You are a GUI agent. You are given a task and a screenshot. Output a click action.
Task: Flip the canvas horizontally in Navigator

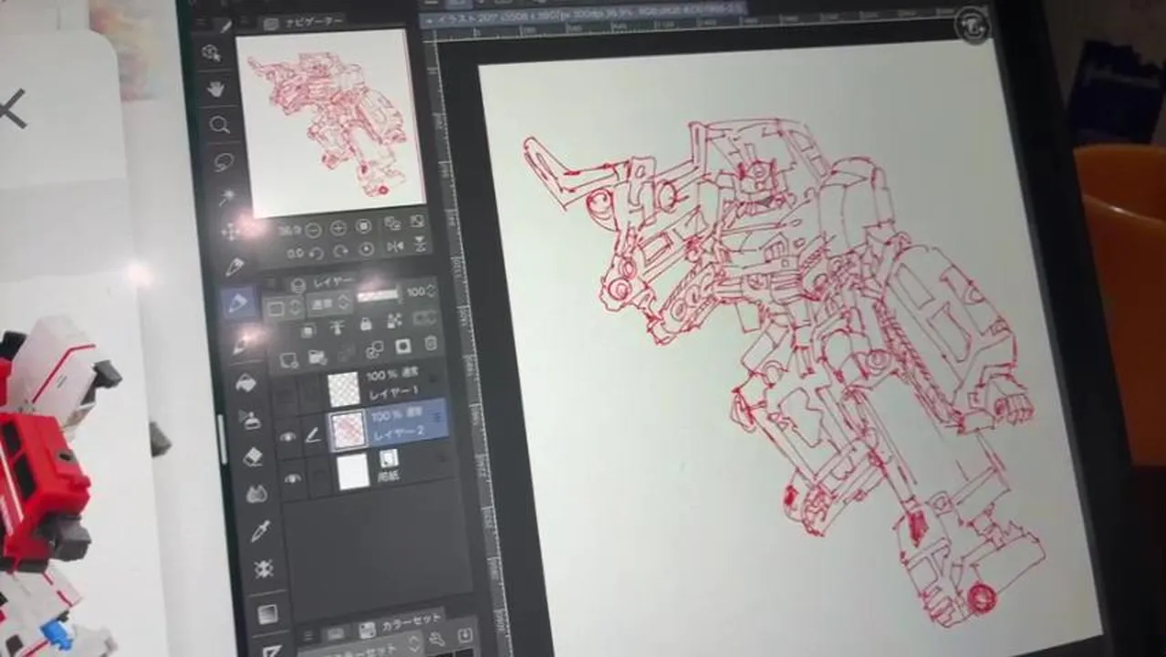point(395,246)
